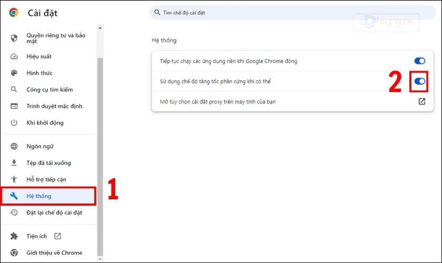Screen dimensions: 442x263
Task: Open proxy settings via external link icon
Action: pyautogui.click(x=421, y=102)
